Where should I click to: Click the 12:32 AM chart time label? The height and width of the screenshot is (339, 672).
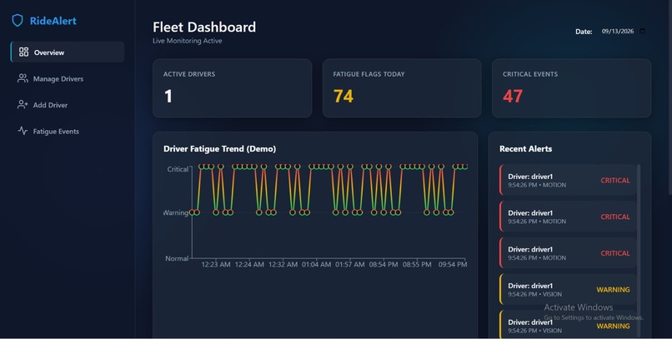283,265
